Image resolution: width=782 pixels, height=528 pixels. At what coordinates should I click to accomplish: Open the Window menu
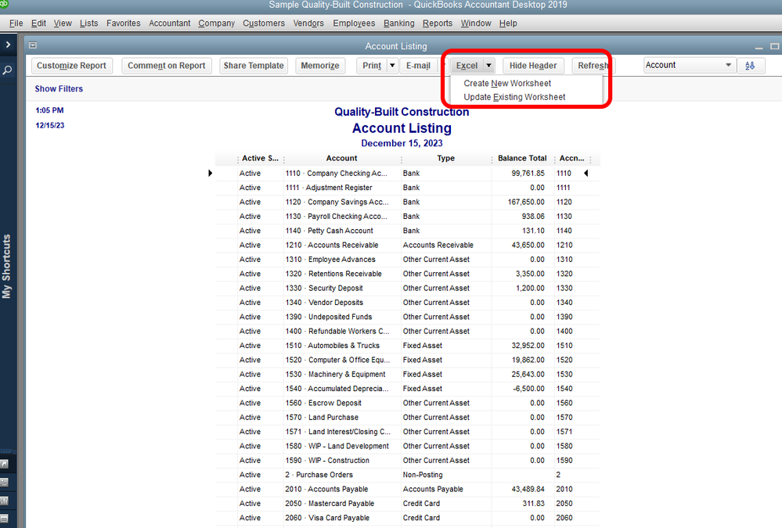click(476, 23)
